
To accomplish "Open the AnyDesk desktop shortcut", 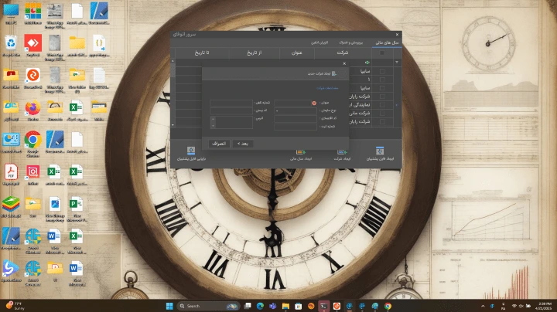I will [x=33, y=46].
